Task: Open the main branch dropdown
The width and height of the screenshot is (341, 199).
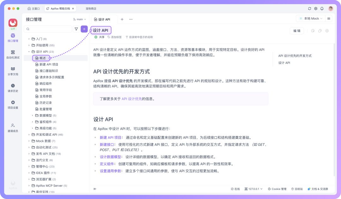Action: [80, 19]
